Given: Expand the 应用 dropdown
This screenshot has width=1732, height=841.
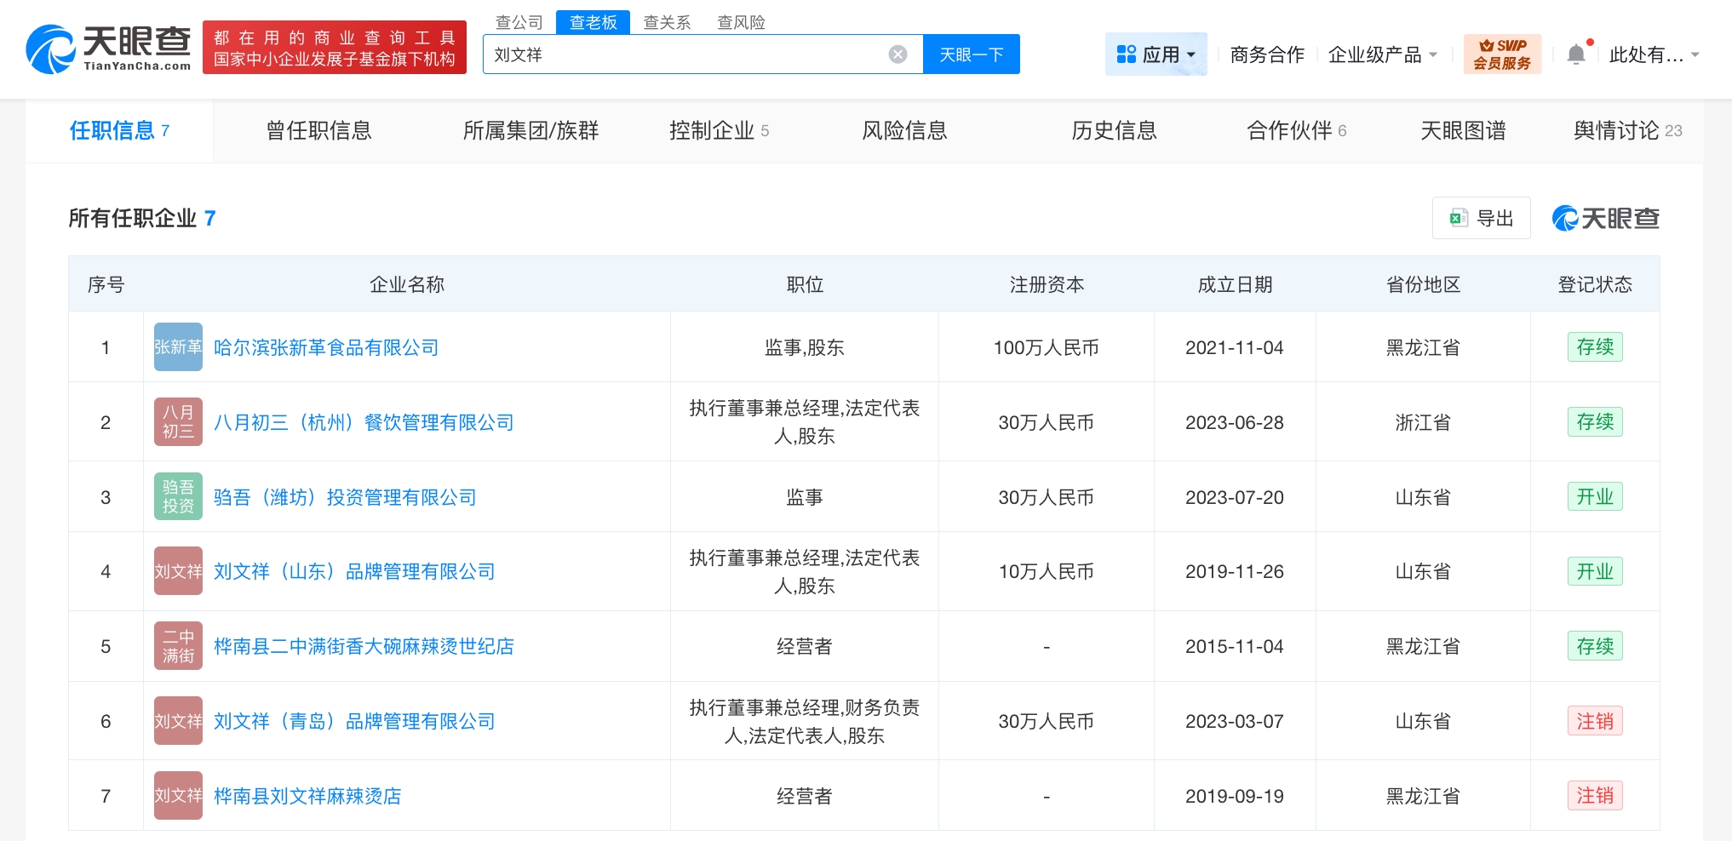Looking at the screenshot, I should (1165, 54).
